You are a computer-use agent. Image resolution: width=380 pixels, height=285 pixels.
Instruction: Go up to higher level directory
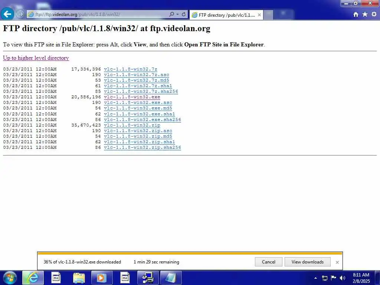36,58
